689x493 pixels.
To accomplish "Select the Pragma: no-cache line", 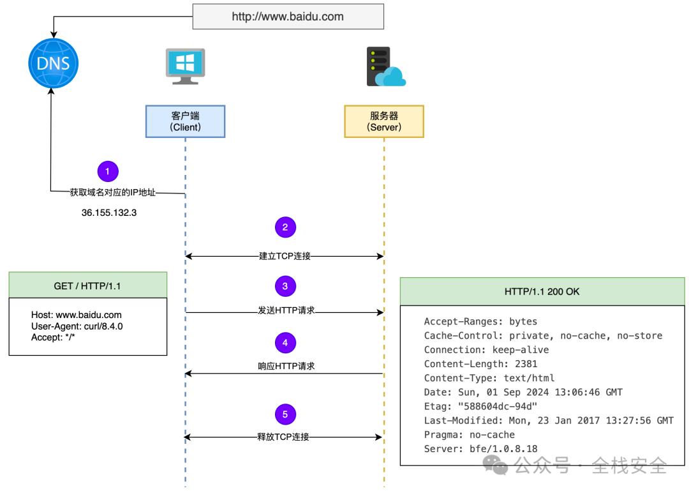I will 470,434.
